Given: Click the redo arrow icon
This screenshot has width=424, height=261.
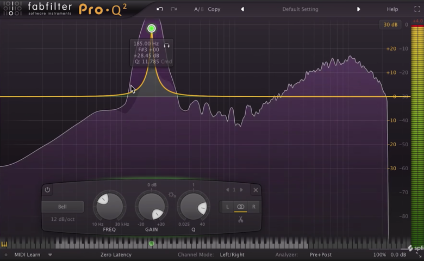Looking at the screenshot, I should [174, 9].
